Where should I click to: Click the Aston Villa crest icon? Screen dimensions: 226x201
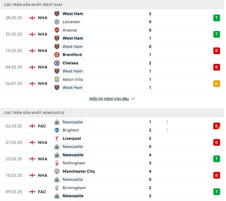tap(57, 79)
